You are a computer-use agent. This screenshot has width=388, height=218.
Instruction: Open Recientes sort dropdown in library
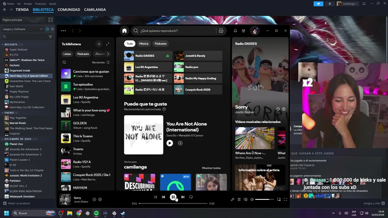click(101, 62)
